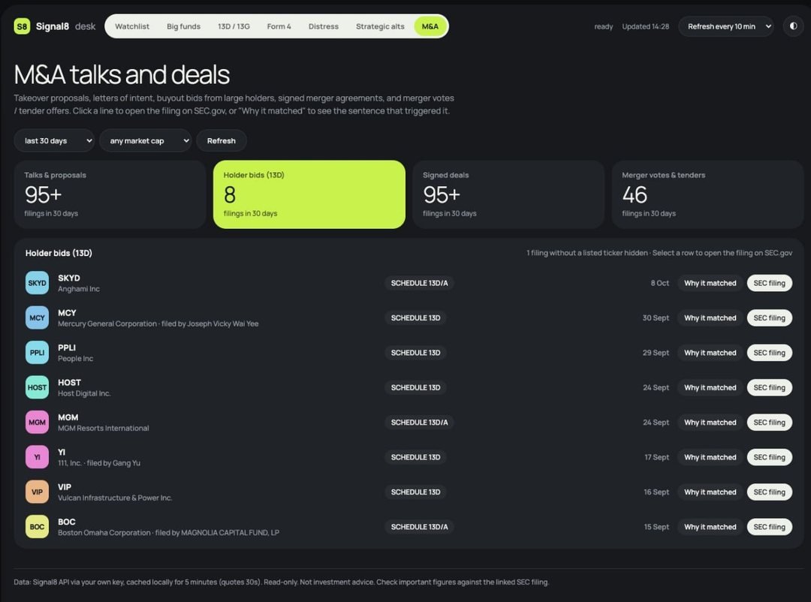Viewport: 811px width, 602px height.
Task: Select the Talks & proposals card
Action: (110, 194)
